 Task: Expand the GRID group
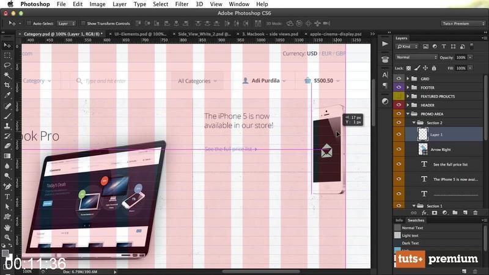[x=408, y=79]
